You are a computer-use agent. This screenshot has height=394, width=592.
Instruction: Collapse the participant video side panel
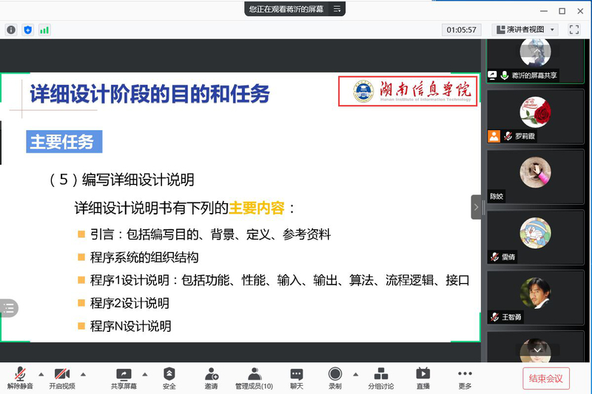point(476,207)
